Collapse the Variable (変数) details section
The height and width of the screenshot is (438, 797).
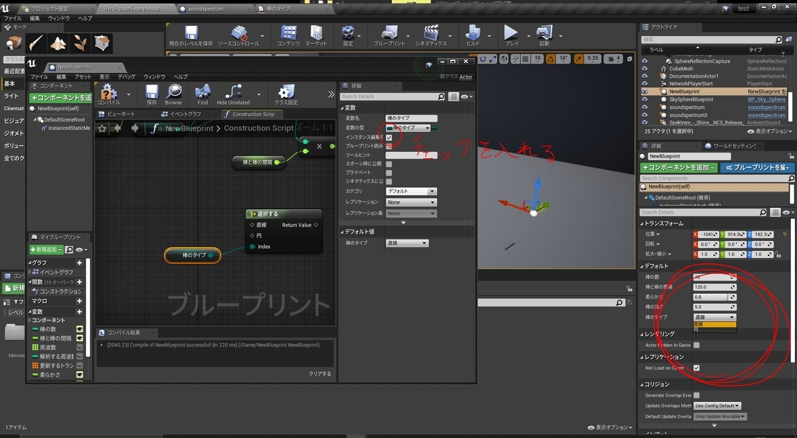click(343, 108)
